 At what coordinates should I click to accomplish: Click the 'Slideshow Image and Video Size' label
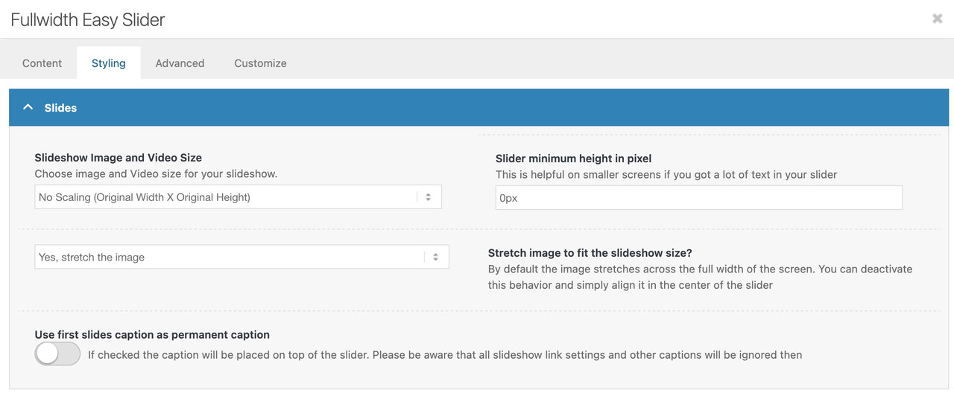[119, 158]
